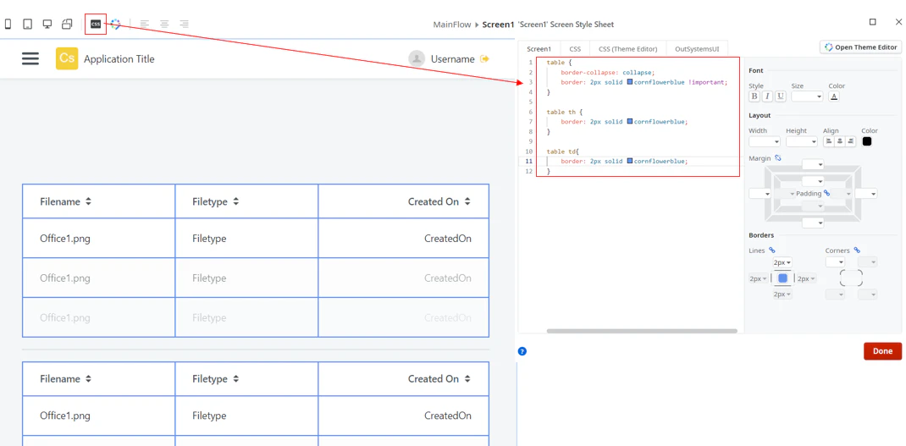Click the code editor horizontal scrollbar
Screen dimensions: 906x446
click(642, 331)
